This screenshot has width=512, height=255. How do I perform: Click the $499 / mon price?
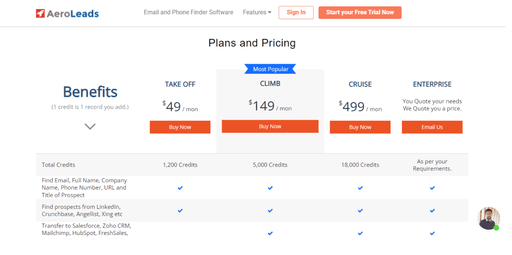click(x=360, y=107)
